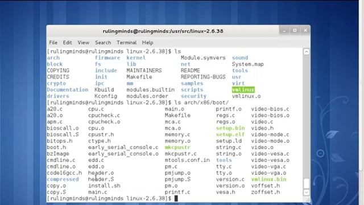
Task: Click the mtools.conf.in file name
Action: pos(187,160)
